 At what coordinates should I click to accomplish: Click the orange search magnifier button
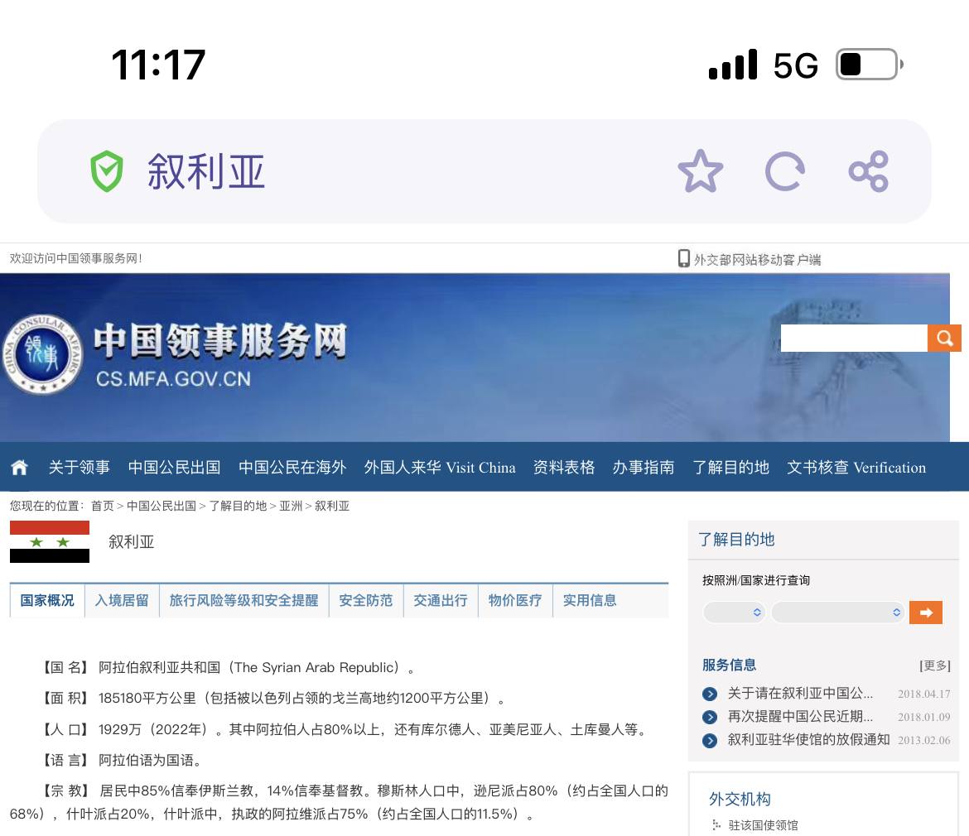click(x=943, y=338)
